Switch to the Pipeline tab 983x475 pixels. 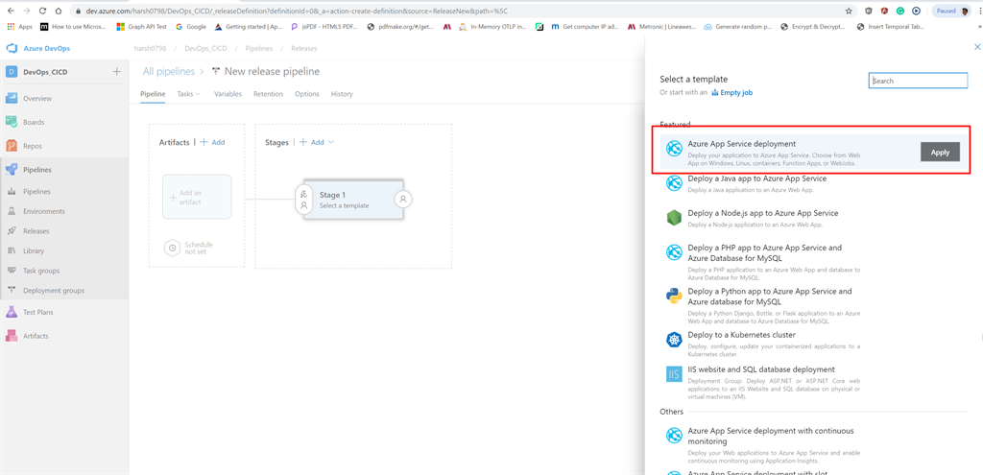coord(153,94)
